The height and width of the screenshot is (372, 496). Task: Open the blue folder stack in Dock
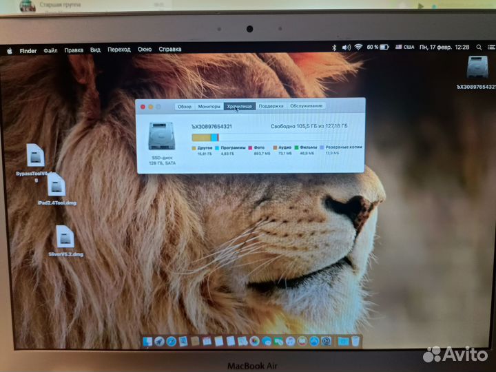click(343, 341)
